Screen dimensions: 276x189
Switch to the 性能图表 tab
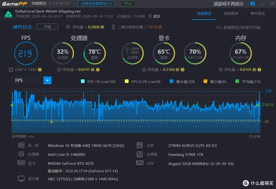click(231, 13)
